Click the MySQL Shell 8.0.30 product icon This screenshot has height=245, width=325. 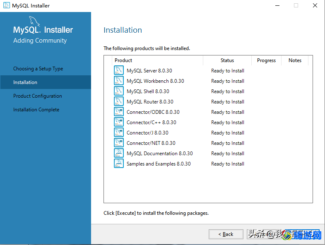click(119, 91)
